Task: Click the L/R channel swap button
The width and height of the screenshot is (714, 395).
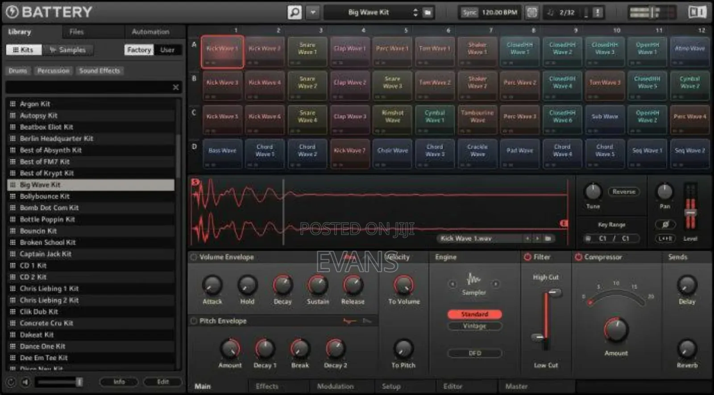Action: (665, 238)
